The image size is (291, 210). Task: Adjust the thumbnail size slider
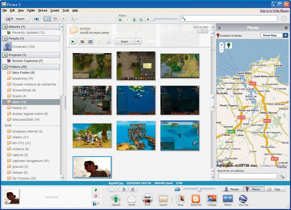coord(199,189)
